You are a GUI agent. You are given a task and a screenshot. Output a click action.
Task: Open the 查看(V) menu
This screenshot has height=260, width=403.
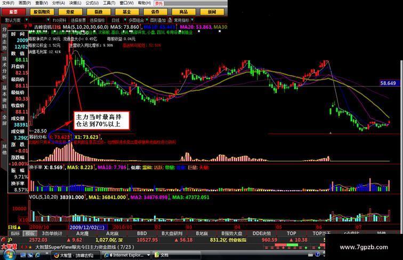[42, 3]
